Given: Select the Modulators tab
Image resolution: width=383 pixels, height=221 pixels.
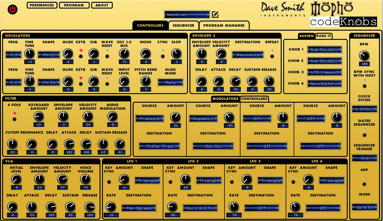Looking at the screenshot, I should 225,99.
